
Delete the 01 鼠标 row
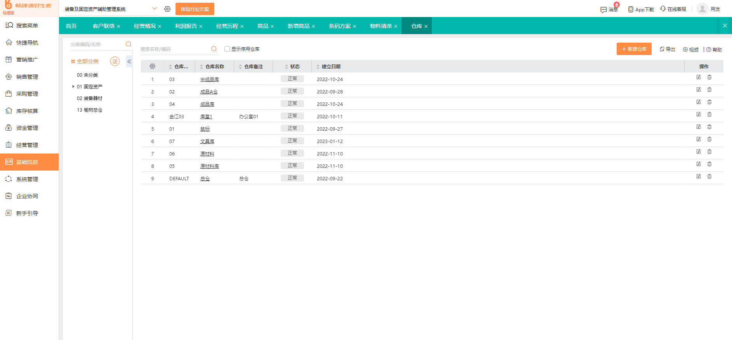pyautogui.click(x=709, y=127)
